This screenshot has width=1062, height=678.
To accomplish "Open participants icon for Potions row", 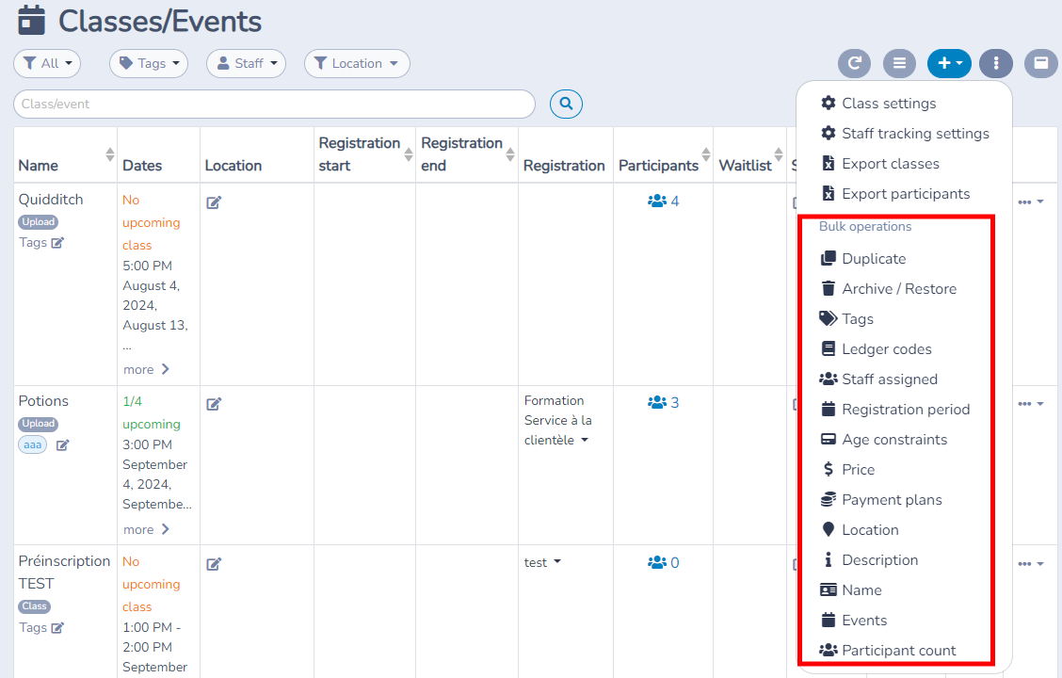I will pos(657,402).
